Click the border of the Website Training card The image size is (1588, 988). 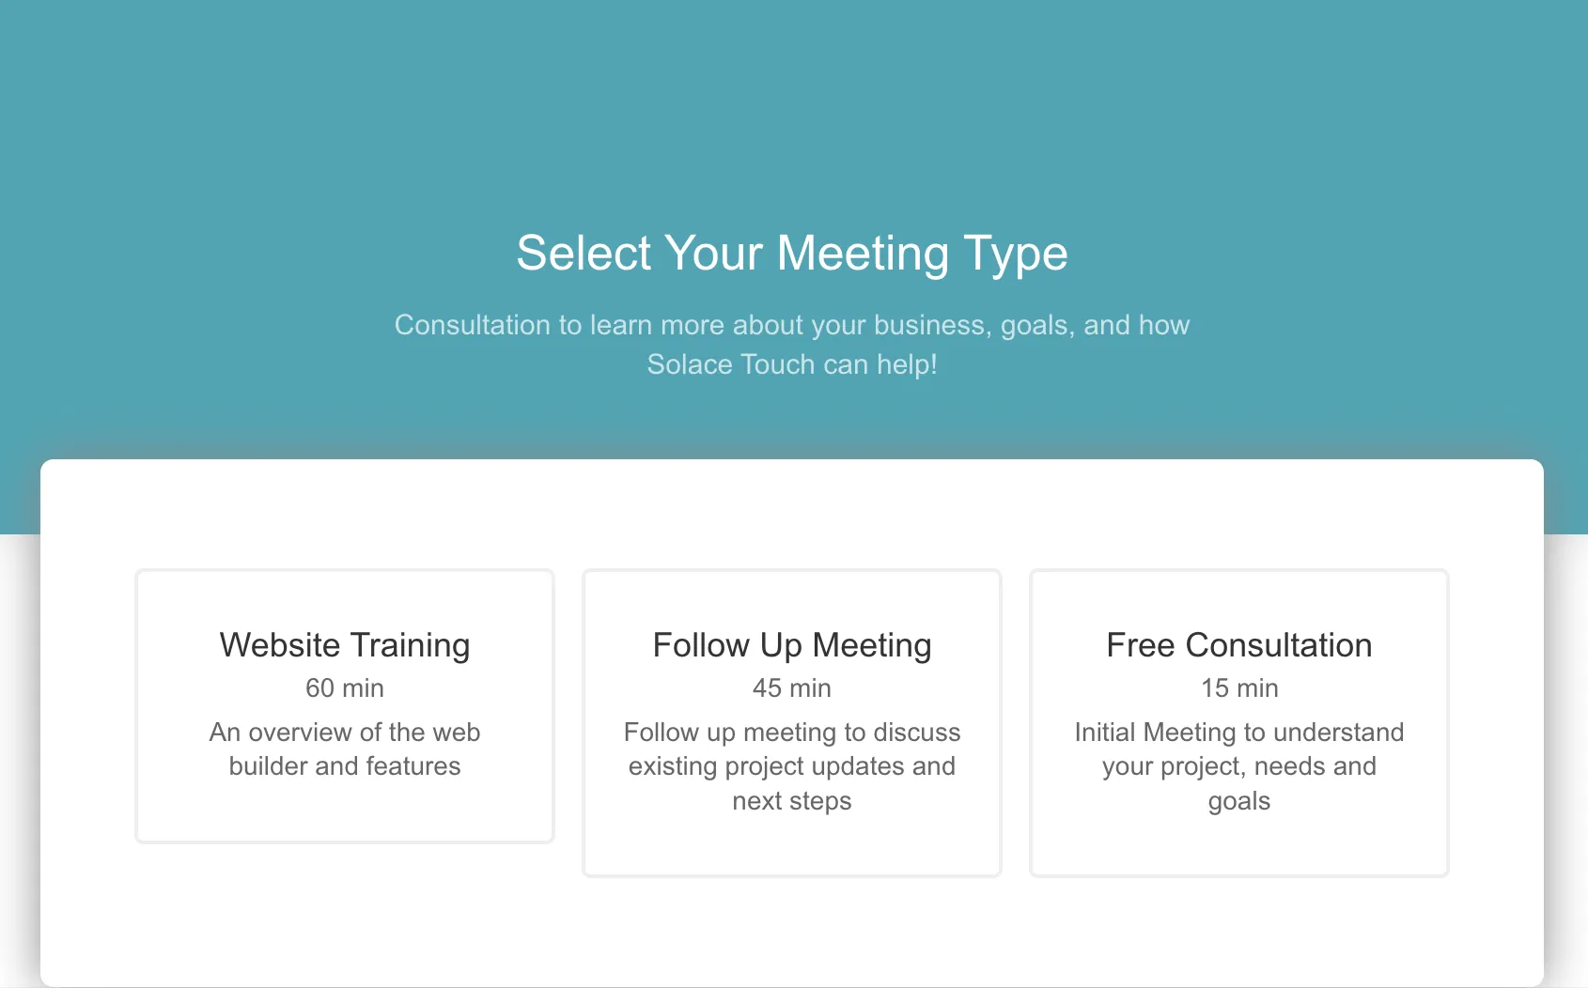136,705
